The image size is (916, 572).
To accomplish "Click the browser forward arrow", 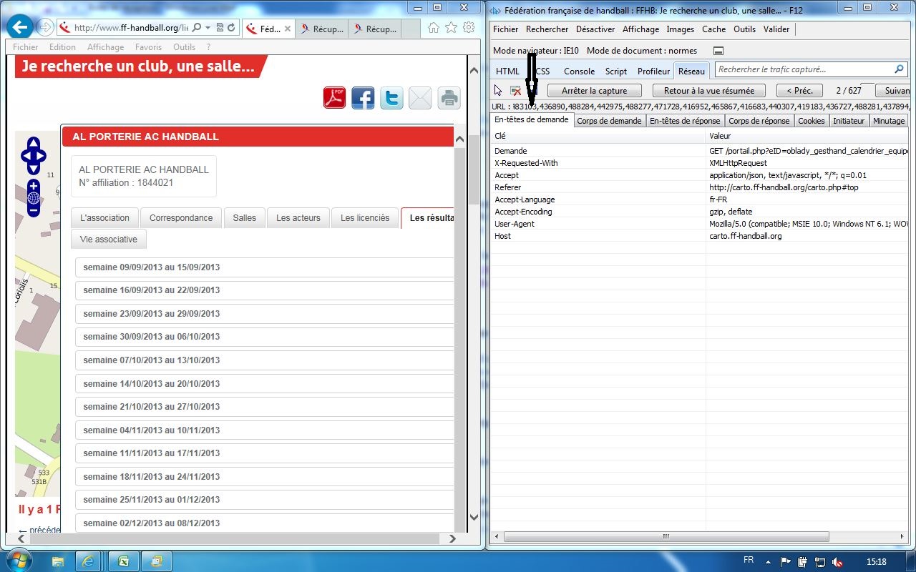I will pos(45,28).
